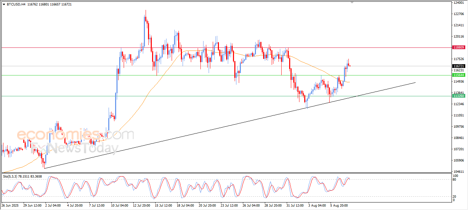Click the 105906 price axis label
Image resolution: width=468 pixels, height=210 pixels.
coord(459,160)
